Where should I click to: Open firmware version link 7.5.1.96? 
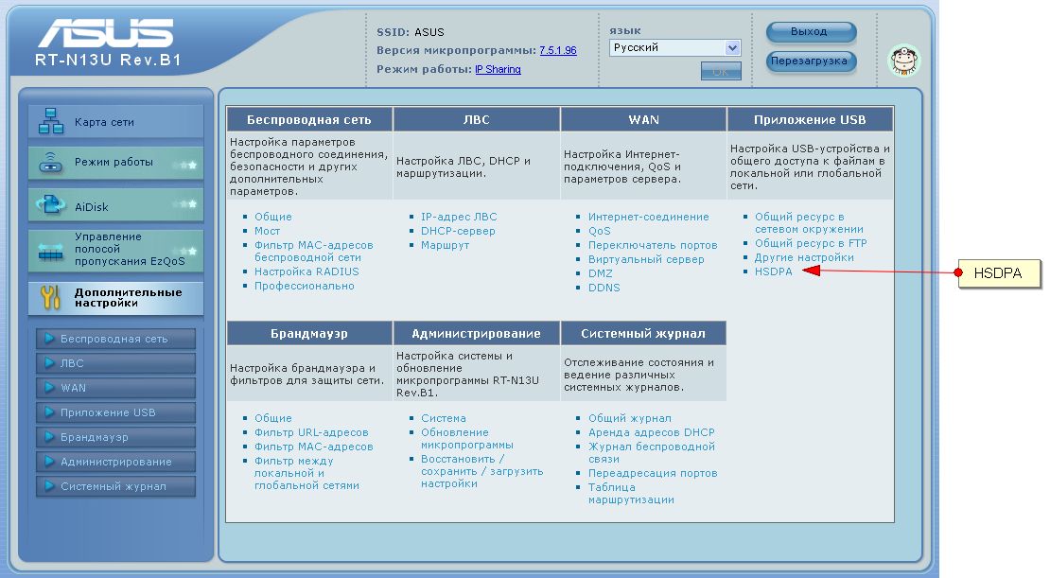(x=558, y=50)
